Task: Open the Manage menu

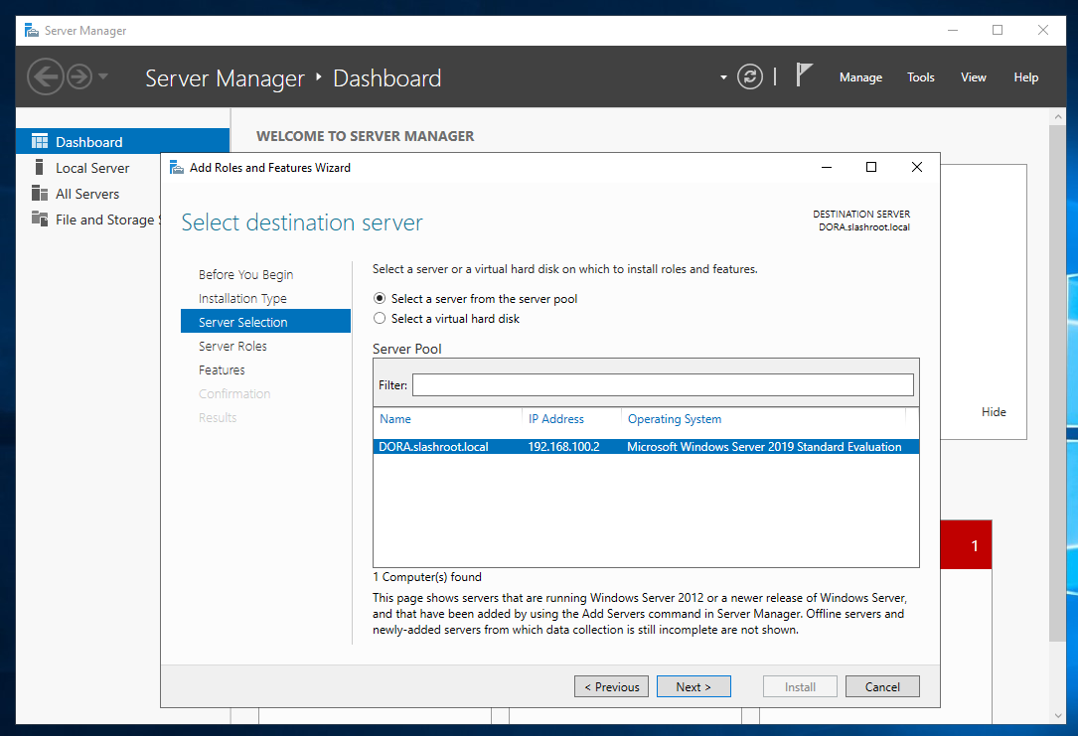Action: (x=860, y=77)
